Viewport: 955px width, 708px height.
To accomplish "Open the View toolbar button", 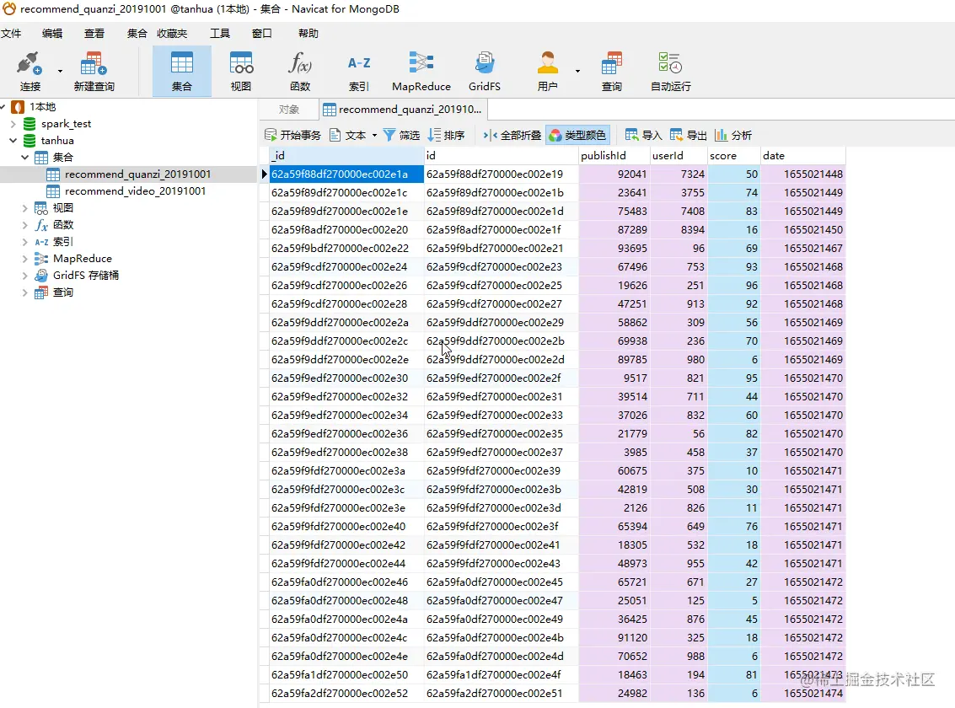I will point(240,72).
